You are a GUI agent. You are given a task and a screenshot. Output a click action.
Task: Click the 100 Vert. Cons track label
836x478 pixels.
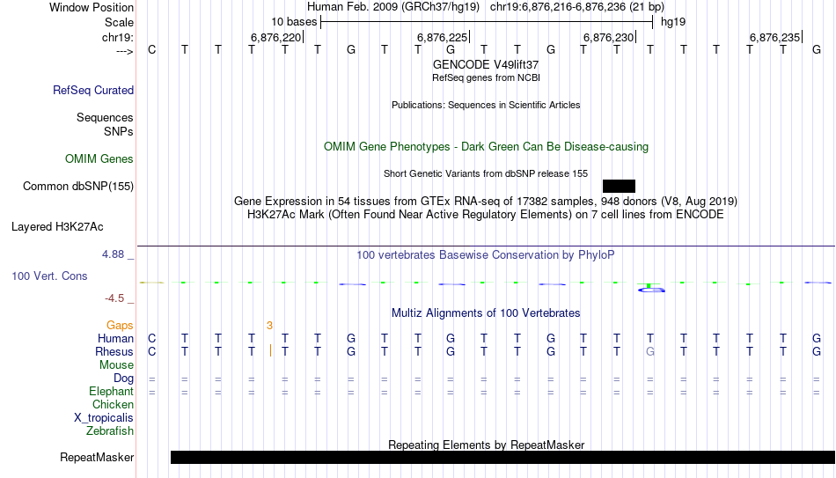pos(49,276)
